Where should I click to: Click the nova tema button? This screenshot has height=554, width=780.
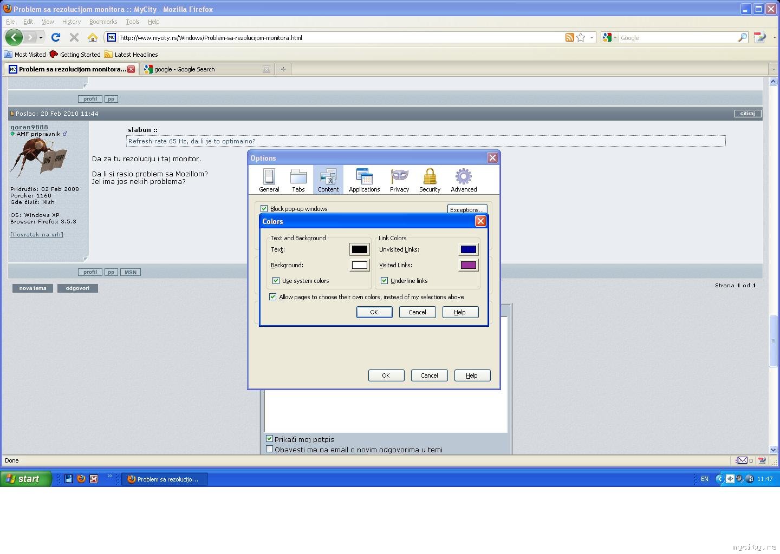pyautogui.click(x=33, y=288)
